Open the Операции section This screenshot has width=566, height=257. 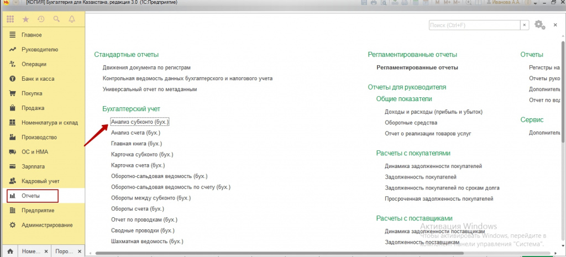(x=43, y=64)
